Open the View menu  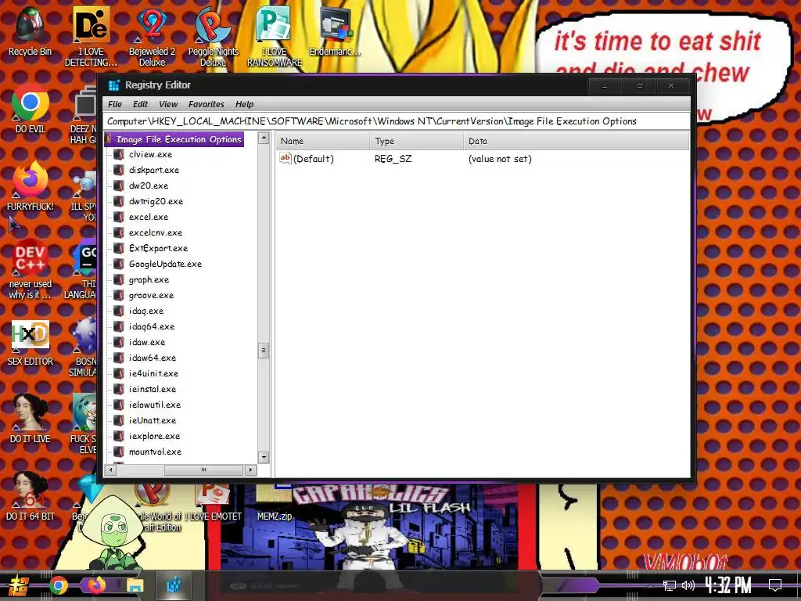coord(168,104)
